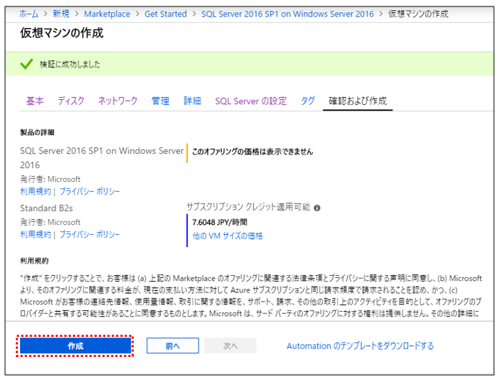Click the green validation success checkmark

pyautogui.click(x=27, y=64)
